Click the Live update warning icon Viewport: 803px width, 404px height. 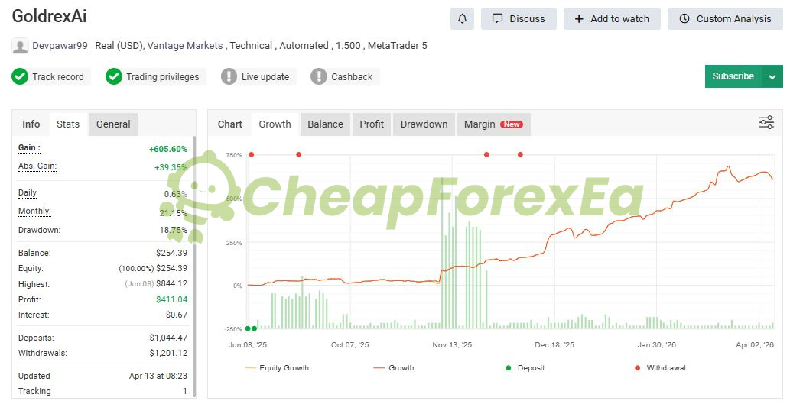229,76
